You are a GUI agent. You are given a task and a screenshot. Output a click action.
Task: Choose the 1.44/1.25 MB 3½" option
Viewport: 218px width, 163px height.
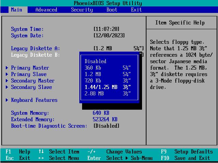107,87
